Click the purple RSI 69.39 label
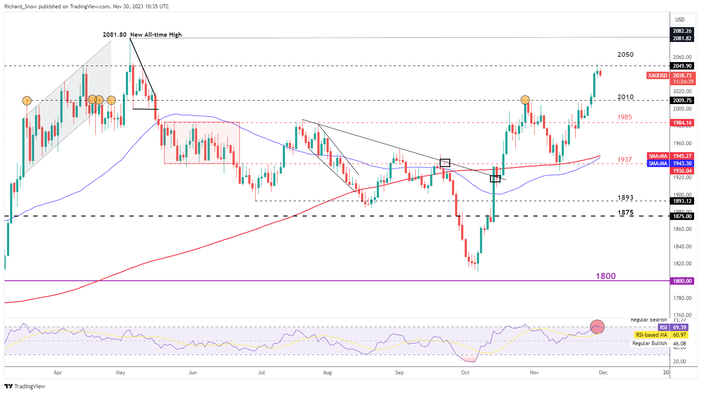Viewport: 702px width, 394px height. (673, 328)
